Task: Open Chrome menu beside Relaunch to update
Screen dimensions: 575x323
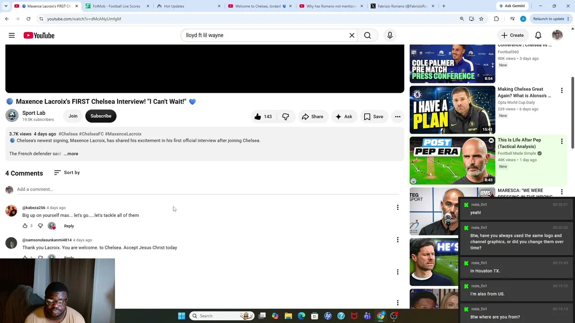Action: [x=568, y=19]
